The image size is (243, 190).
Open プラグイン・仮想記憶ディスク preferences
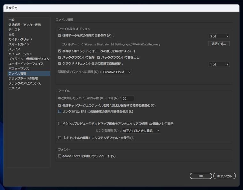29,59
